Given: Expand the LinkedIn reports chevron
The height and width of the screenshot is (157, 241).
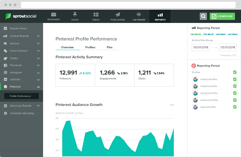Looking at the screenshot, I should coord(39,80).
